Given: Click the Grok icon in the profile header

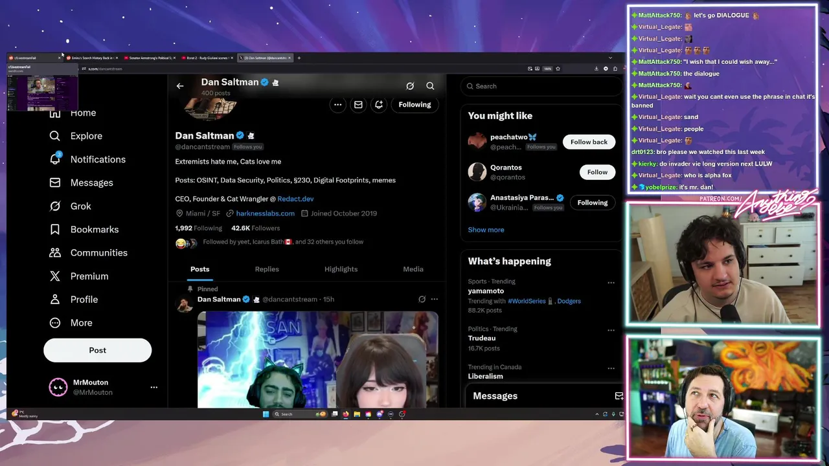Looking at the screenshot, I should coord(410,85).
